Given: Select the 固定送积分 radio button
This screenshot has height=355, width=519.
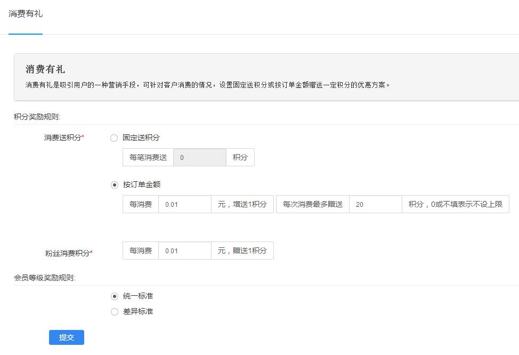Looking at the screenshot, I should pos(114,138).
